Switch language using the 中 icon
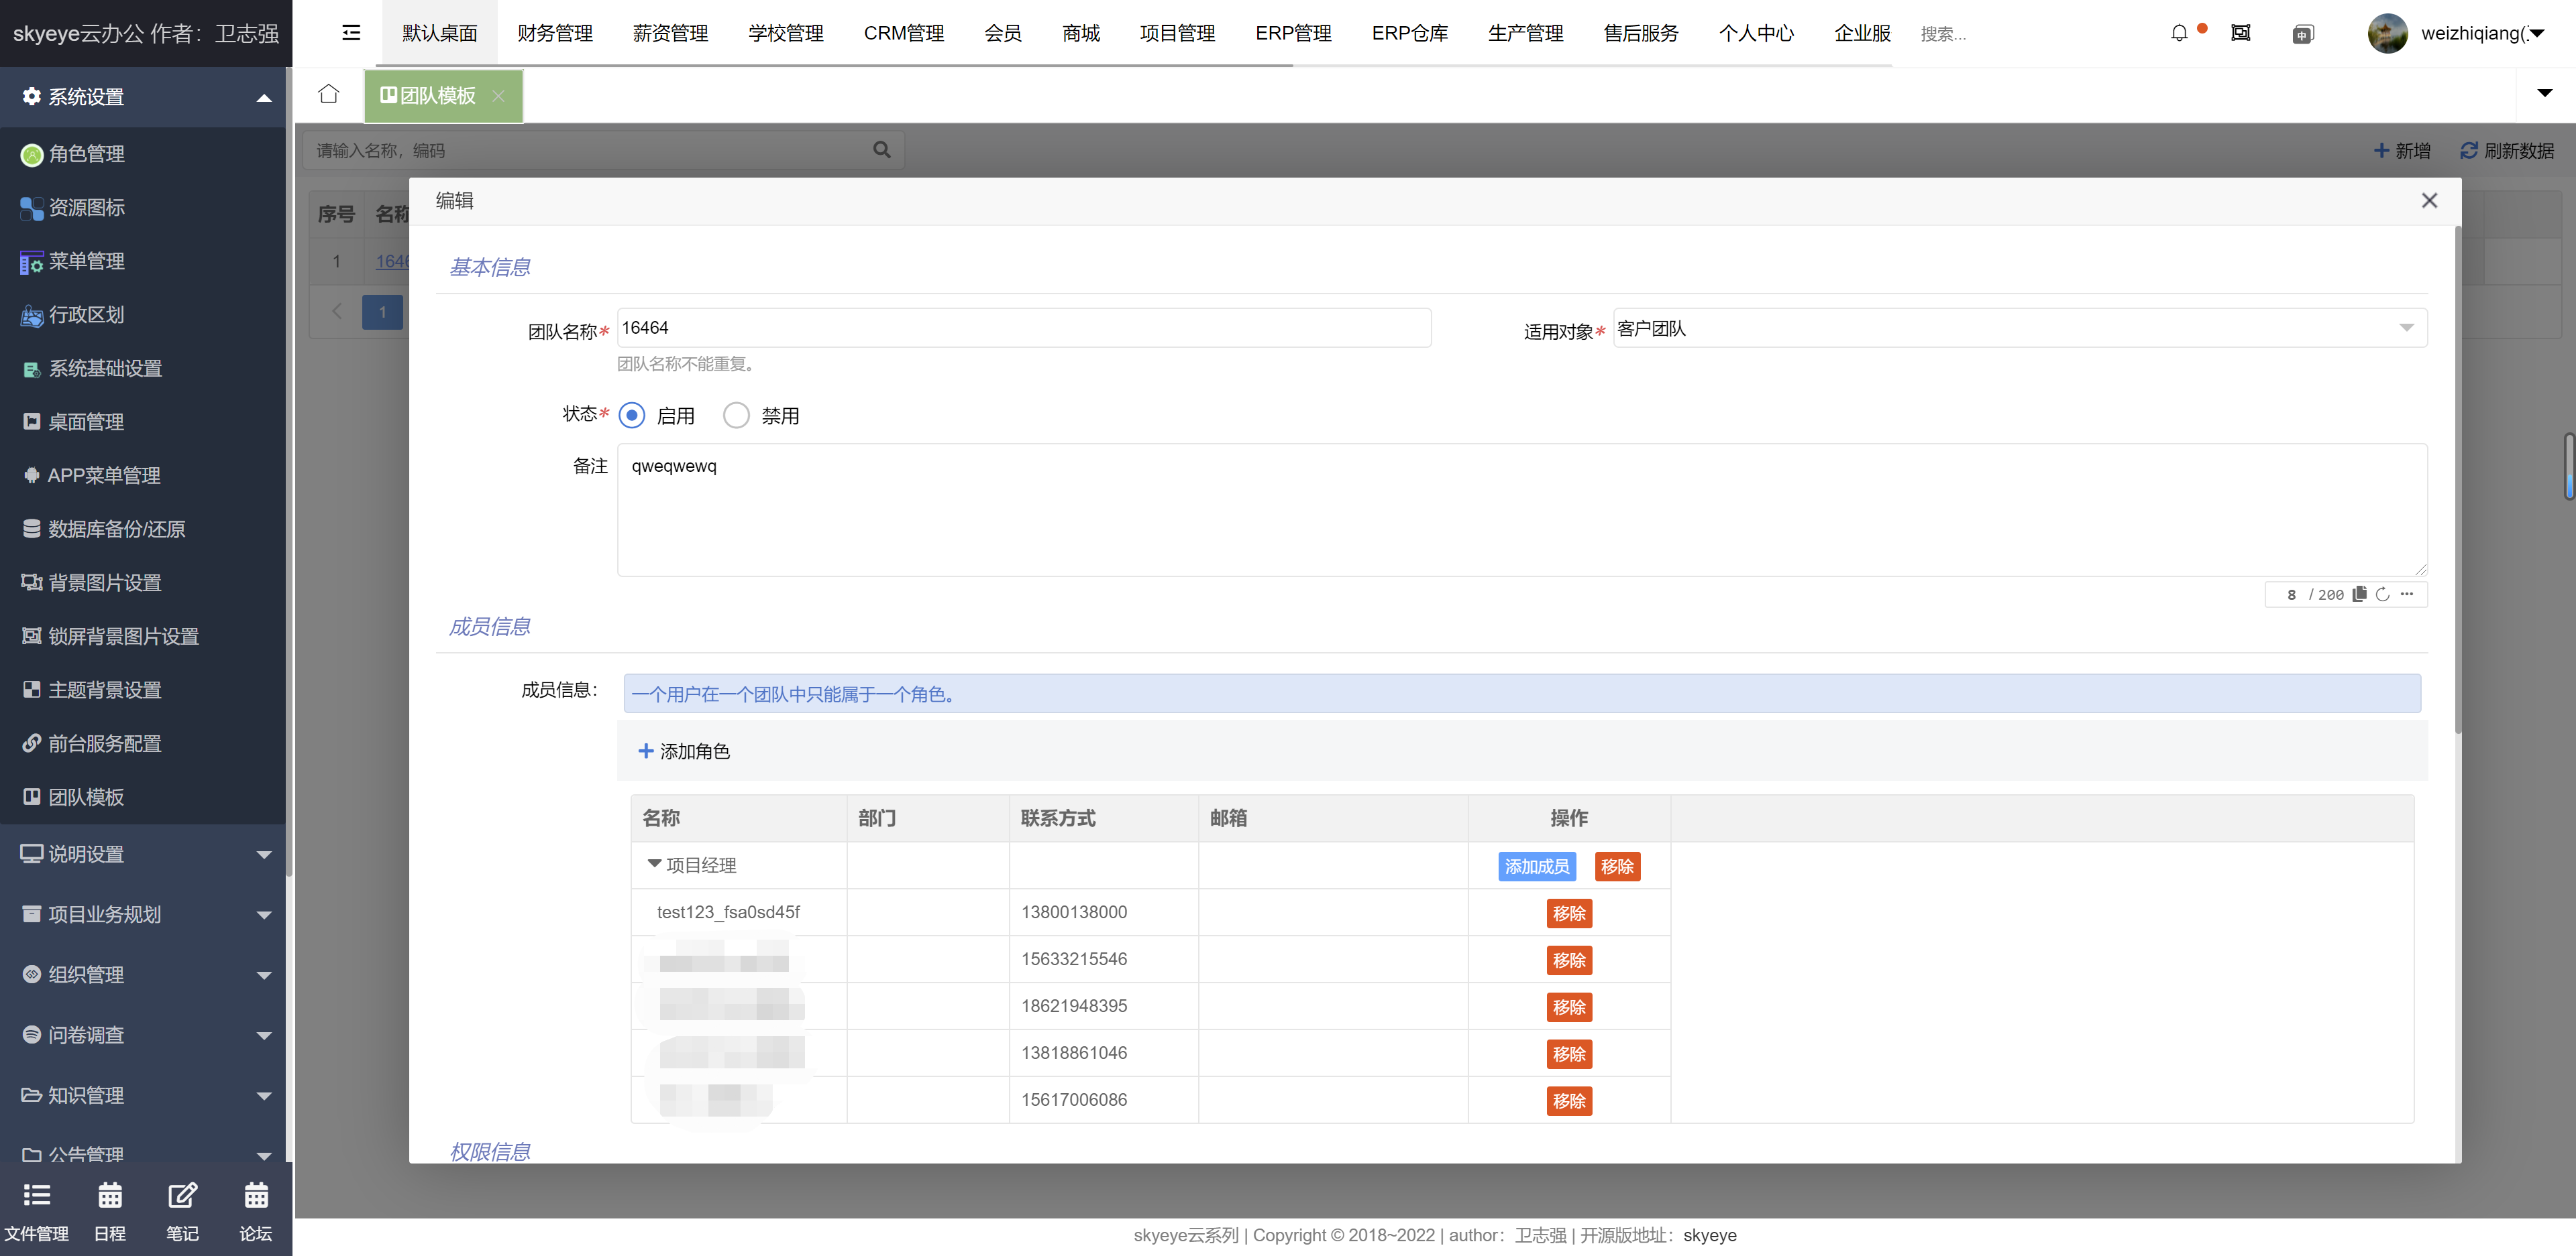The width and height of the screenshot is (2576, 1256). 2303,33
